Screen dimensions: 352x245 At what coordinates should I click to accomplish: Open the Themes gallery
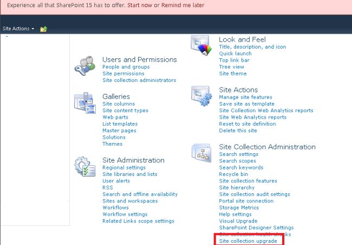(112, 144)
